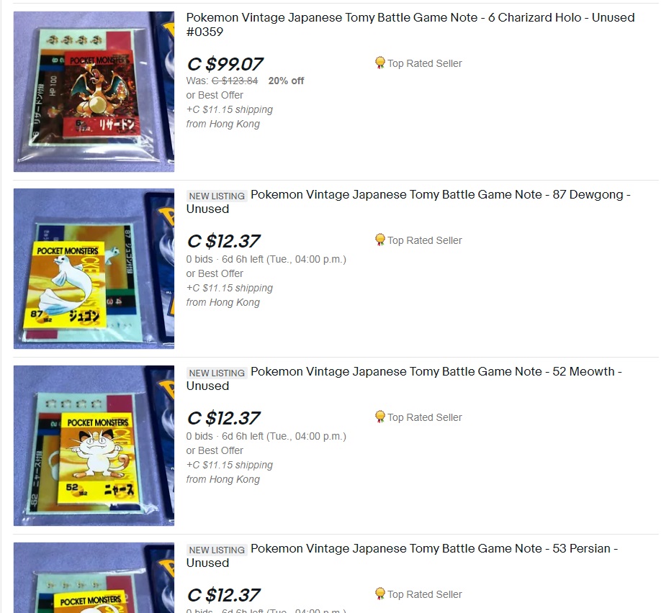Open the 87 Dewgong listing title

tap(408, 201)
